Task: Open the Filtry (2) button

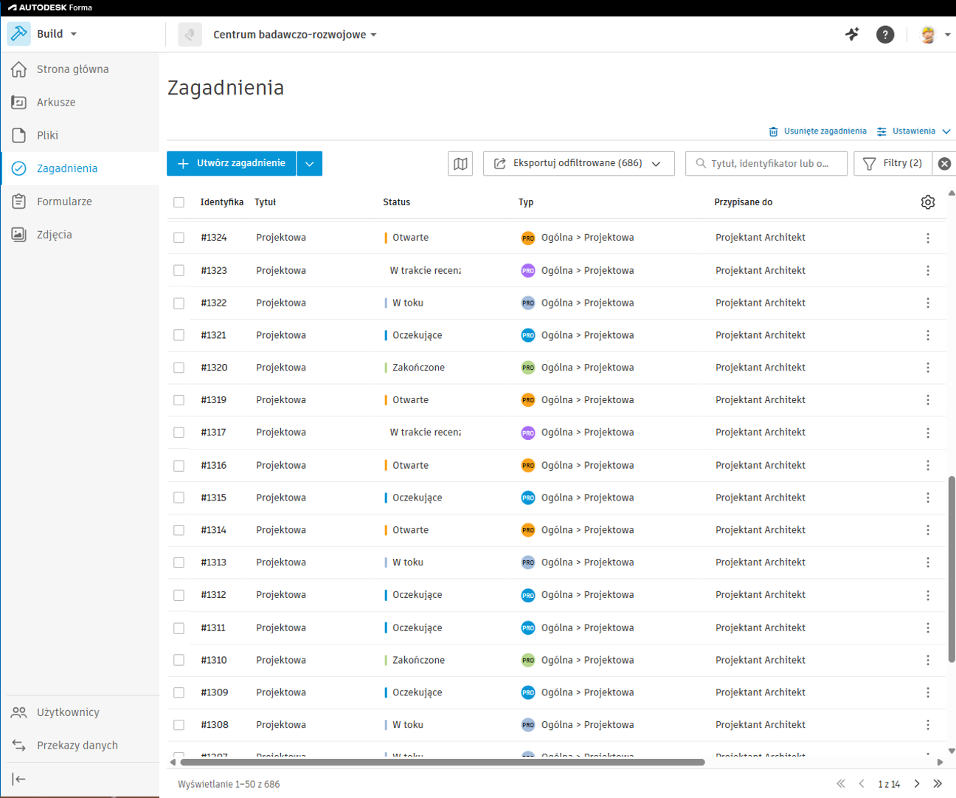Action: pos(893,164)
